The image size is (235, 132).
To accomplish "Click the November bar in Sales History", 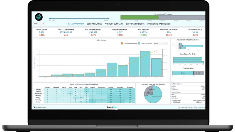I will pos(145,64).
